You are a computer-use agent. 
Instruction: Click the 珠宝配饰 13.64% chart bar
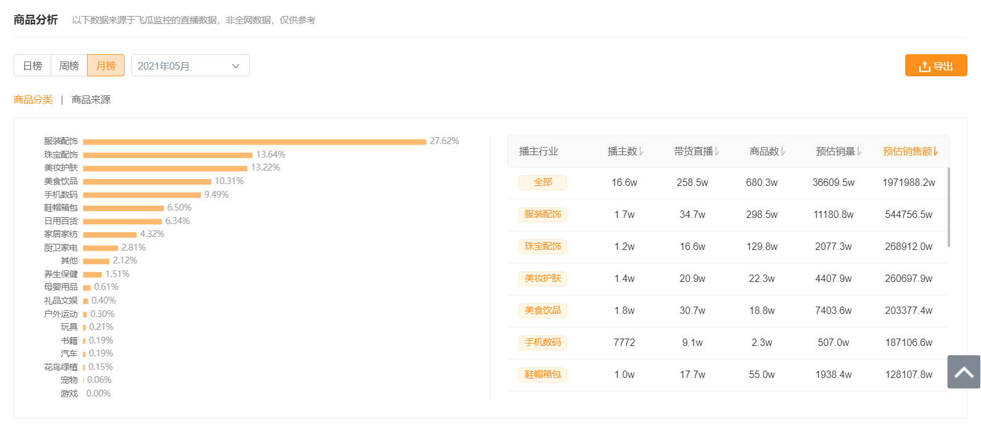pyautogui.click(x=168, y=155)
